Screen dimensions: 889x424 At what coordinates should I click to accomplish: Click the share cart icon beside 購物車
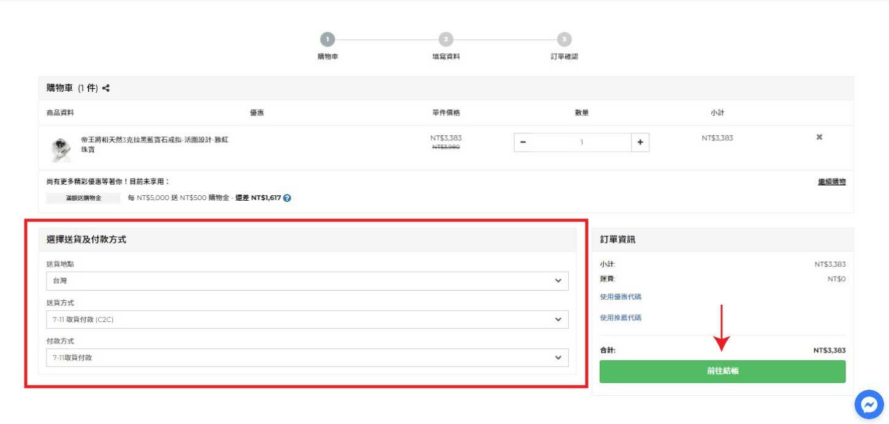[x=105, y=87]
